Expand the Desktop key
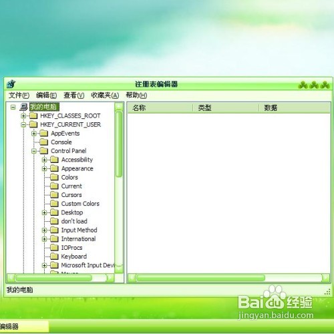 click(x=44, y=212)
